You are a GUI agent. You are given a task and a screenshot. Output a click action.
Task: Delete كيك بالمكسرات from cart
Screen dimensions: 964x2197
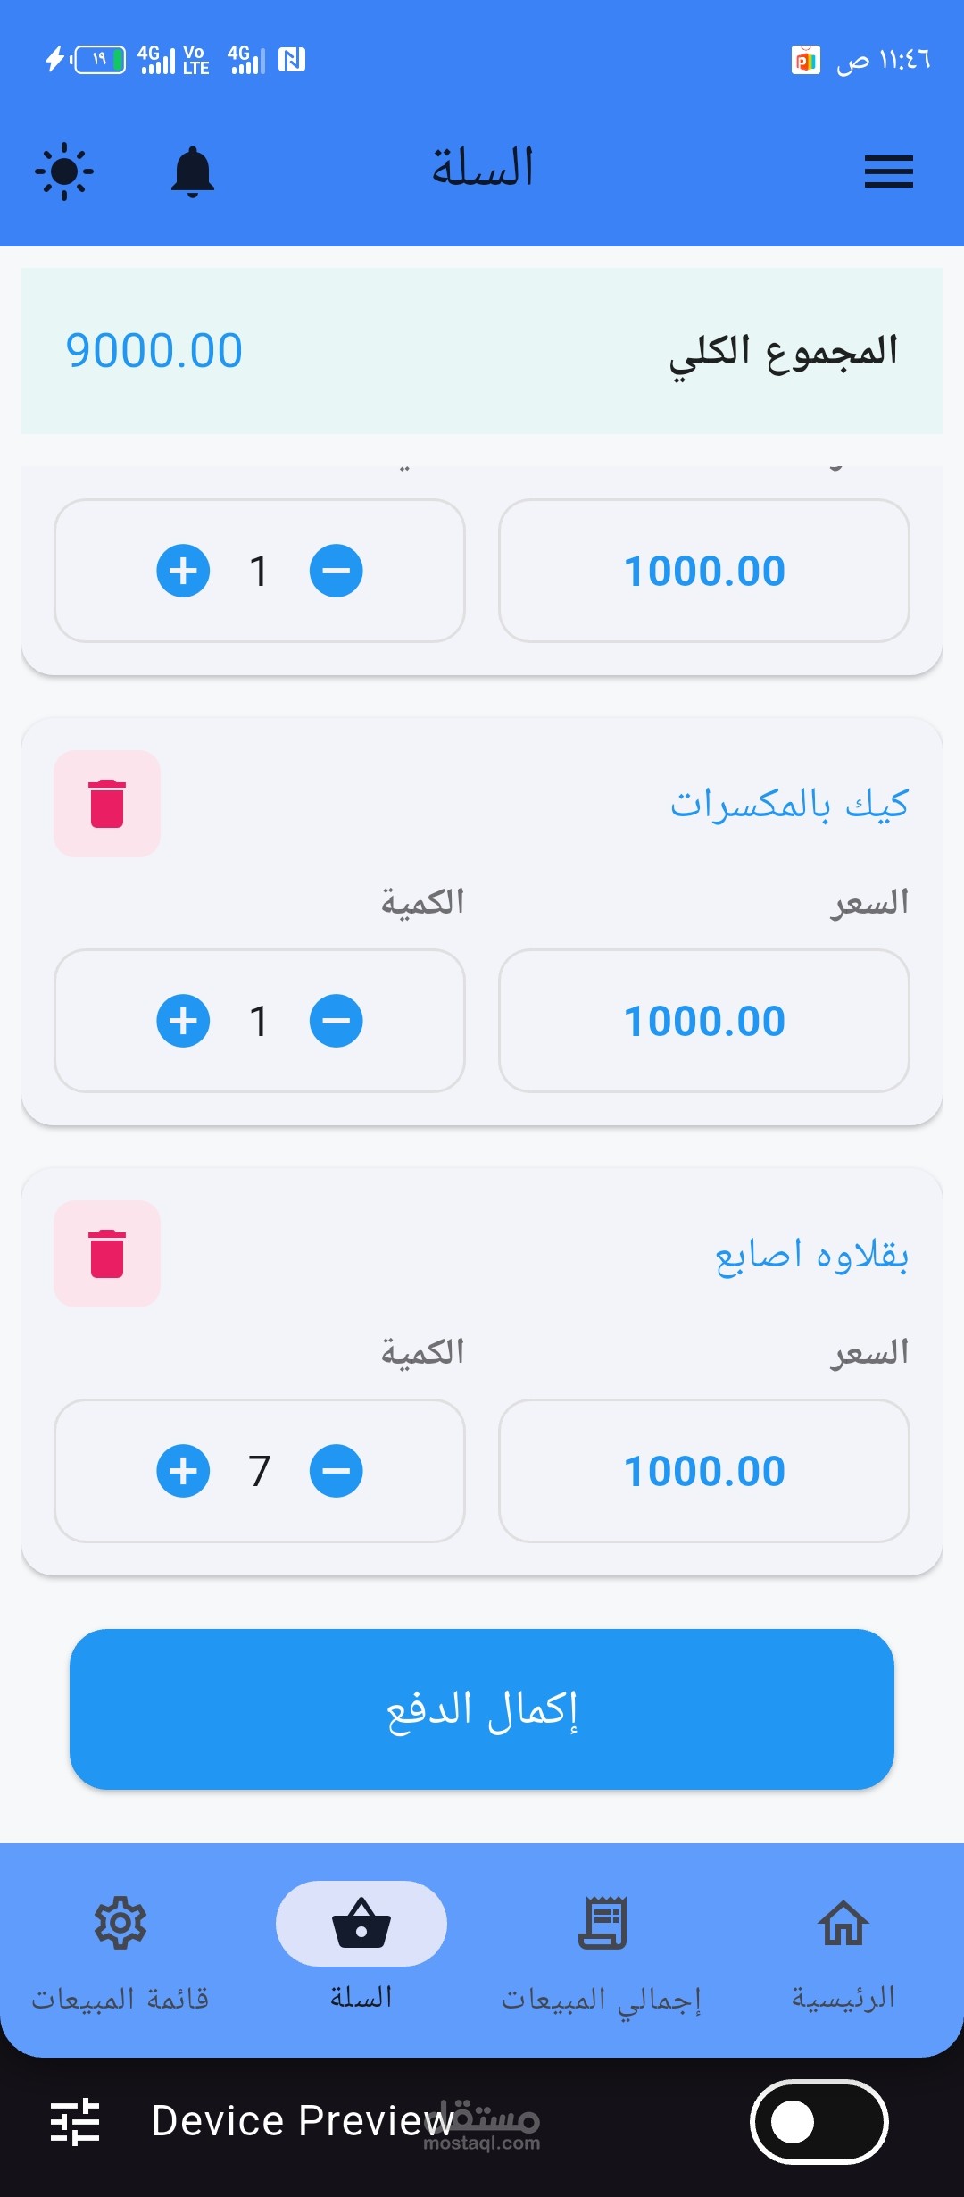coord(107,804)
